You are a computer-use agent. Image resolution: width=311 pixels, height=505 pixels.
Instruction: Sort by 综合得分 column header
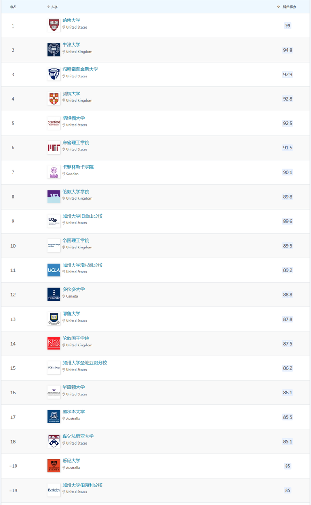289,7
